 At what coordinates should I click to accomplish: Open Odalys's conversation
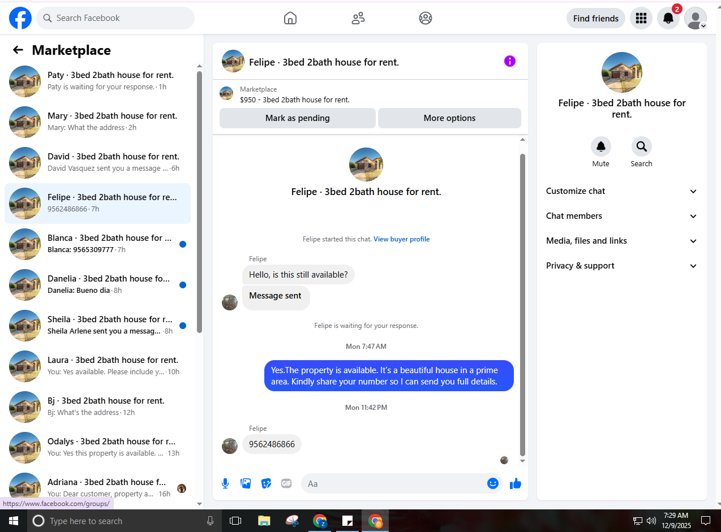97,448
